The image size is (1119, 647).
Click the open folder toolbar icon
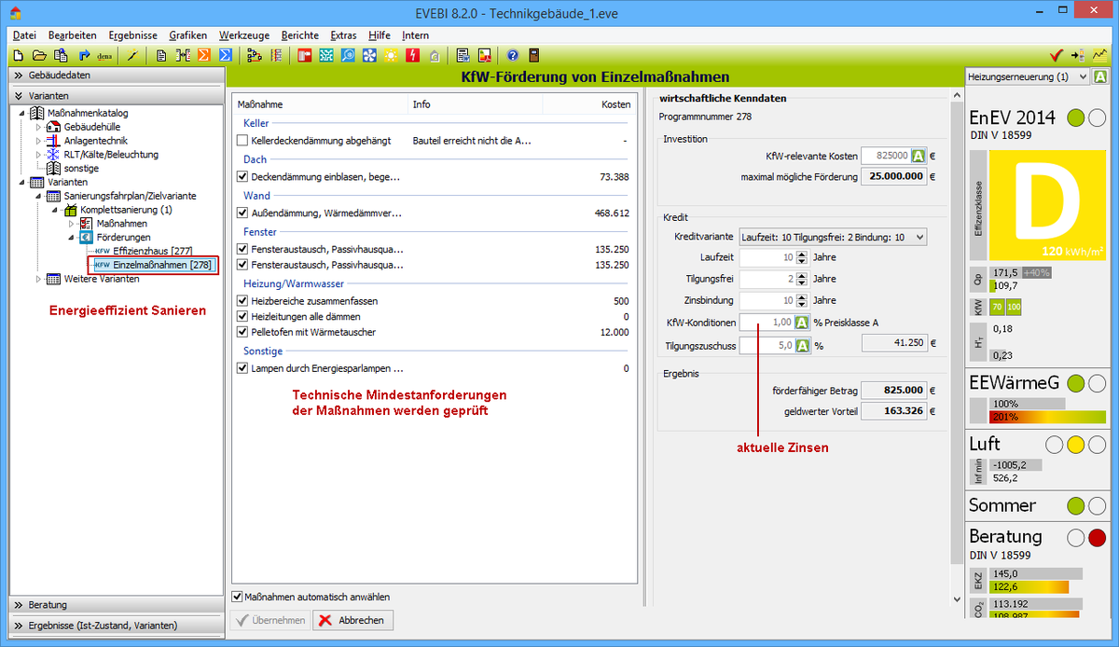click(39, 55)
